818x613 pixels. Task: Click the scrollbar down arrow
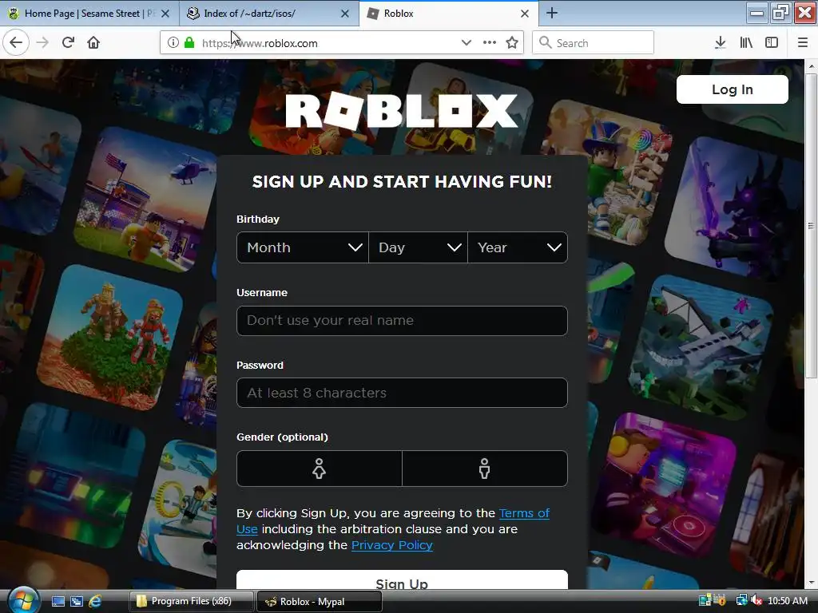pyautogui.click(x=810, y=583)
